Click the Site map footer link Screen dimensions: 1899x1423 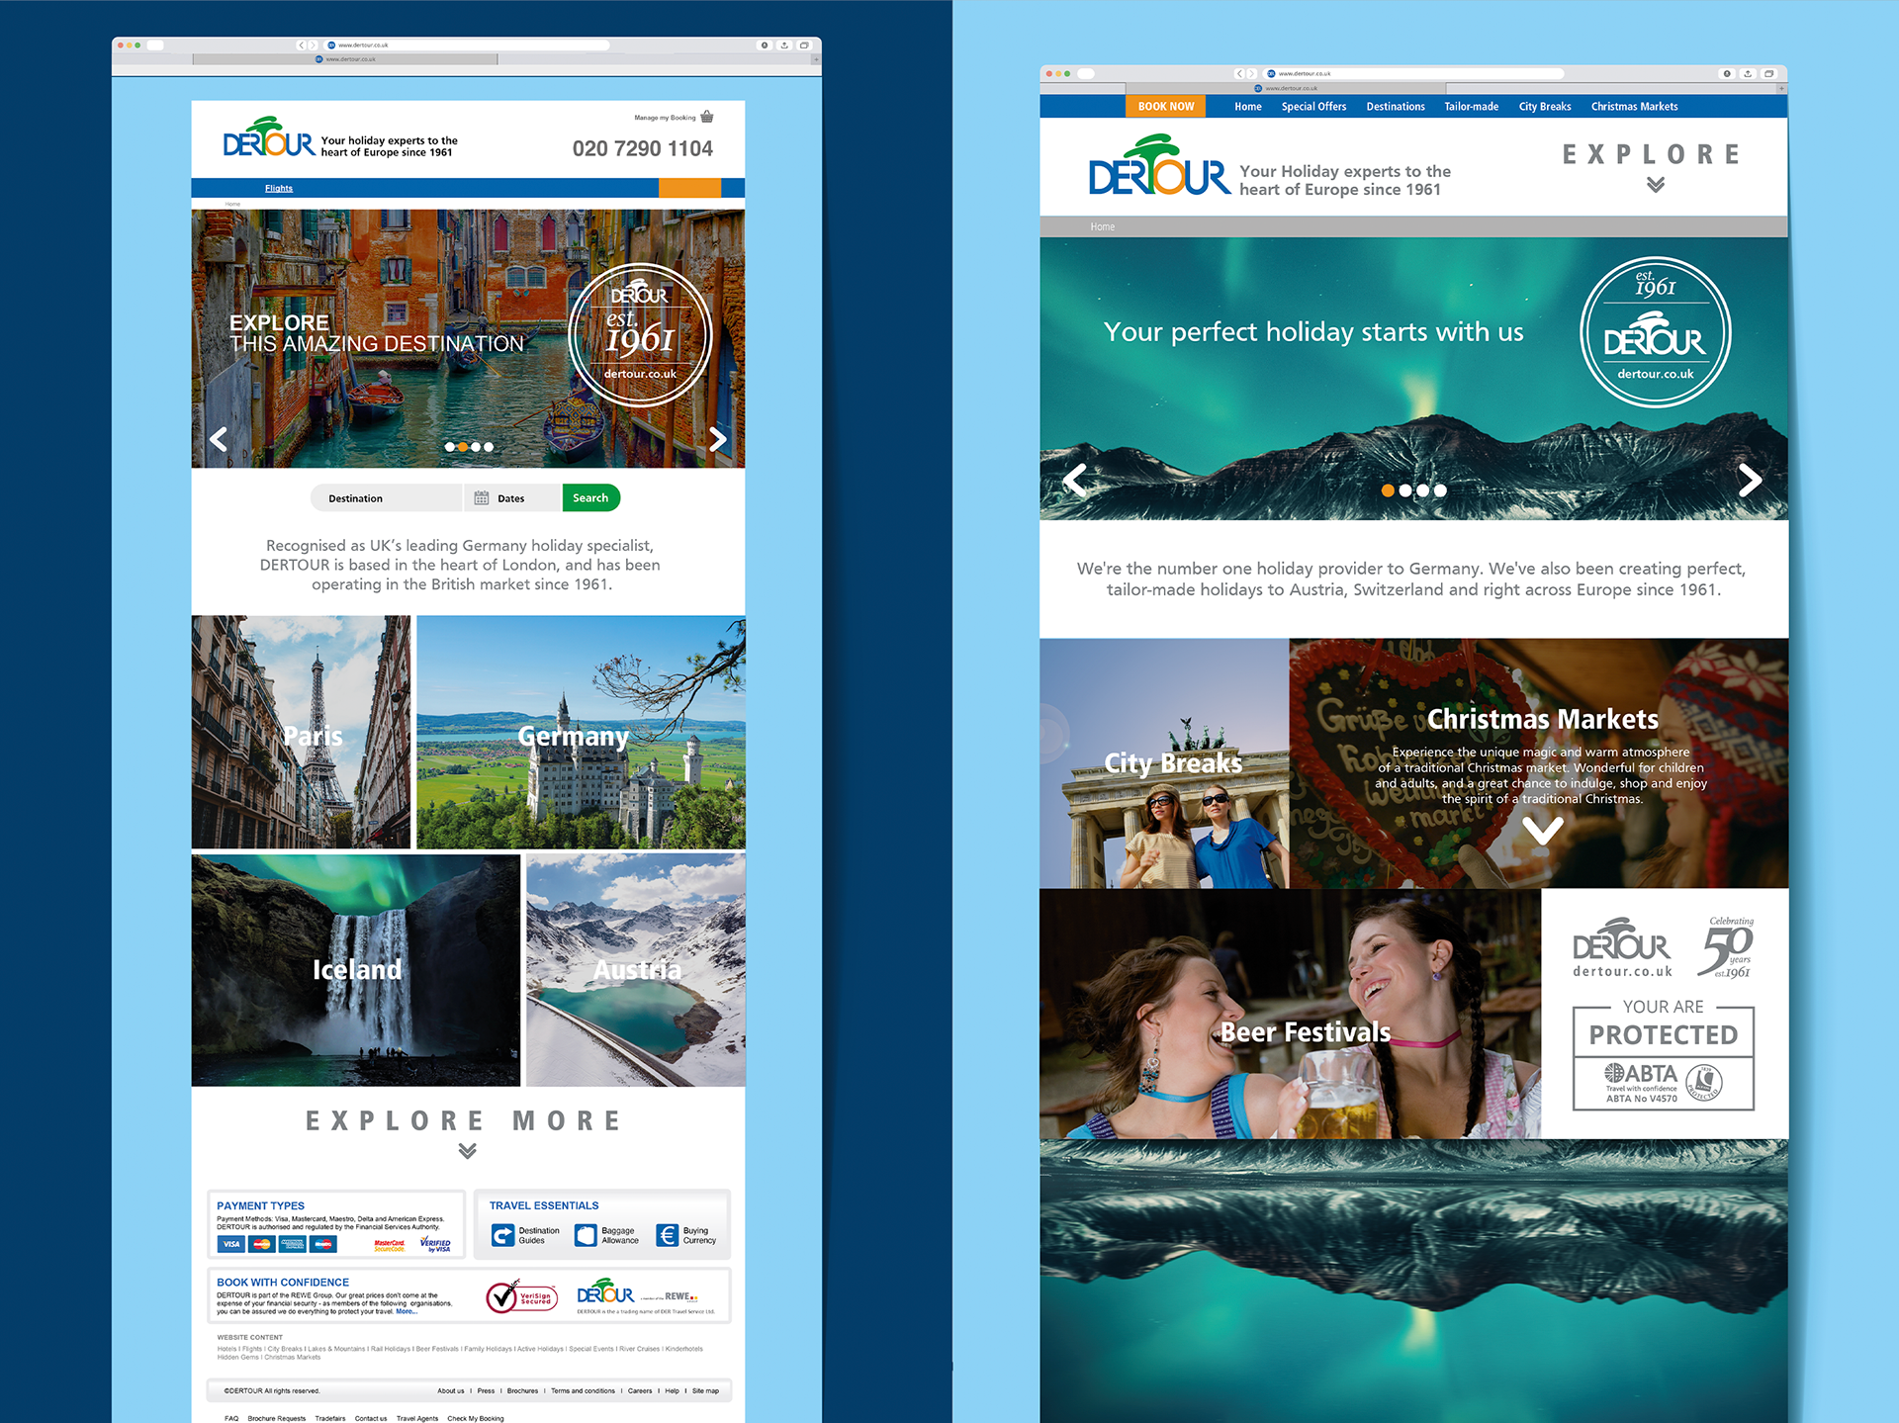[705, 1391]
